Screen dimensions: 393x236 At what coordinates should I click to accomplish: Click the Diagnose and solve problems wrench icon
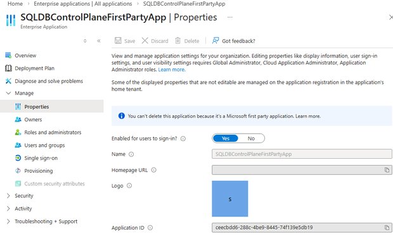pyautogui.click(x=8, y=81)
